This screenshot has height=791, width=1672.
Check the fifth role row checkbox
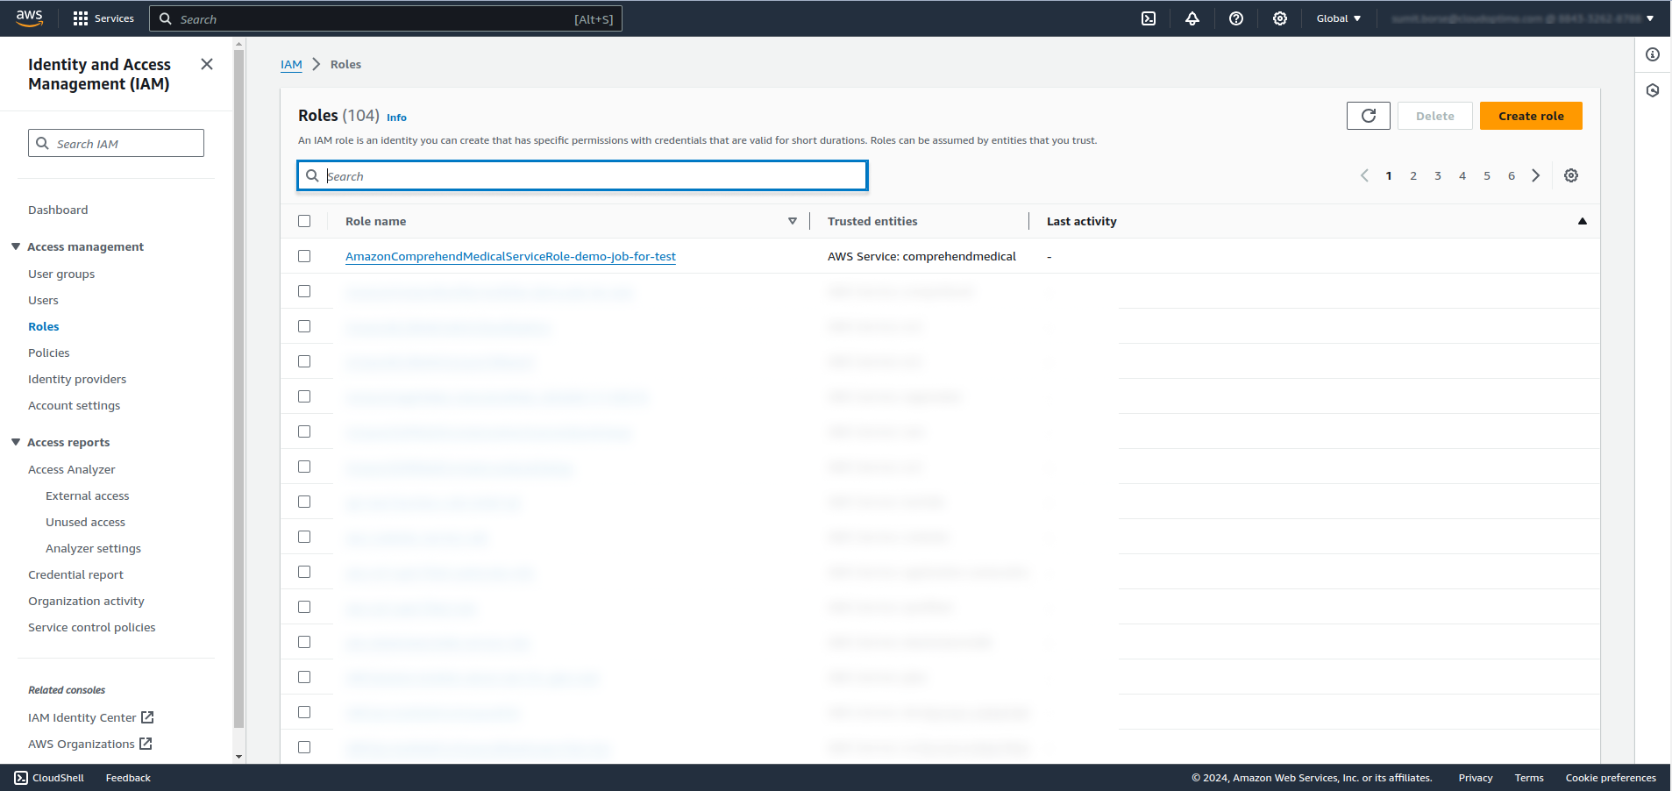pos(304,396)
